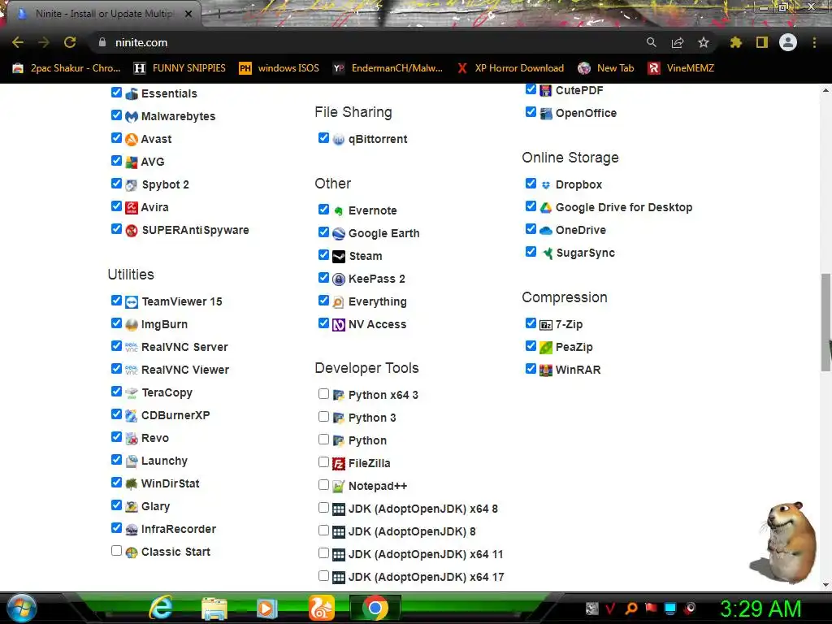832x624 pixels.
Task: Click the share page icon
Action: click(x=678, y=42)
